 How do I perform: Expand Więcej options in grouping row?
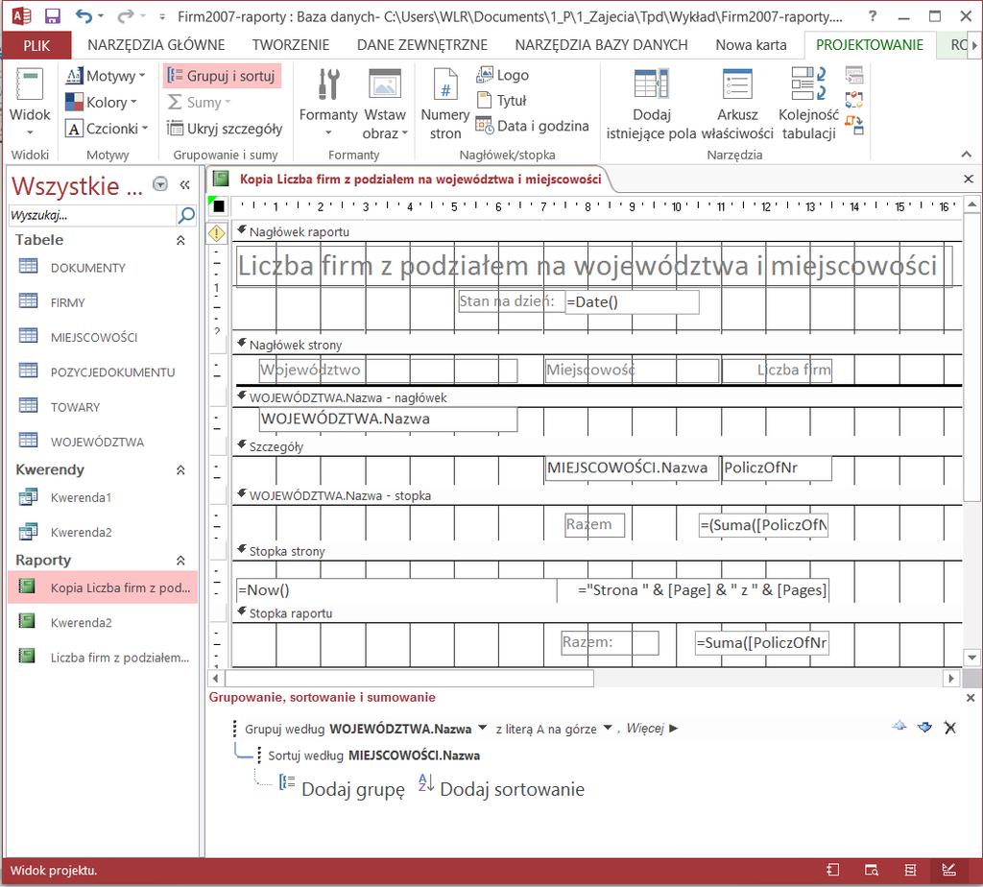652,729
